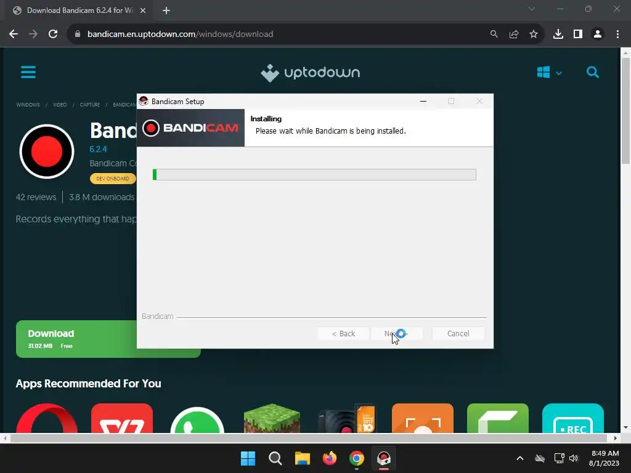The height and width of the screenshot is (473, 631).
Task: Open the orange screenshot recommended app
Action: tap(423, 418)
